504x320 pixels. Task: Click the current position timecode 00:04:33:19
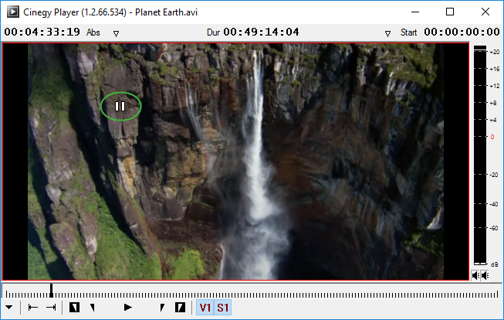coord(42,32)
